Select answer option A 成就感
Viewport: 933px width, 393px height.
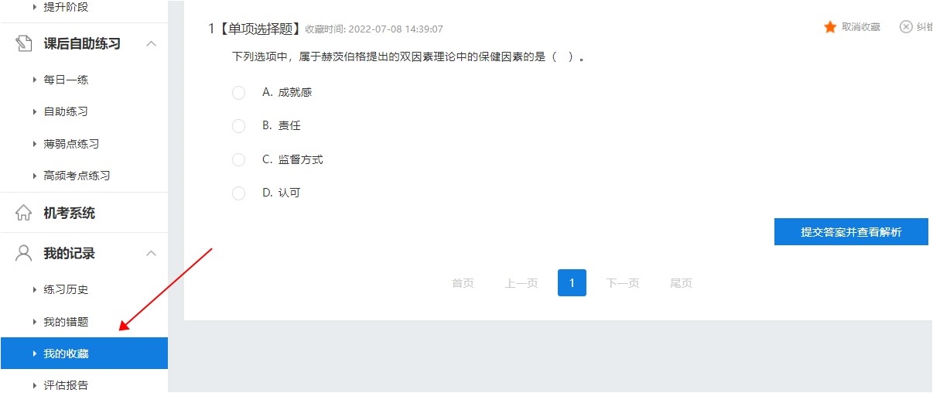tap(238, 93)
